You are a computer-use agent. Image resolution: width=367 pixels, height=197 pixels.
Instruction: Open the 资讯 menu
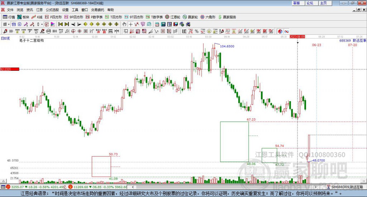pos(29,10)
